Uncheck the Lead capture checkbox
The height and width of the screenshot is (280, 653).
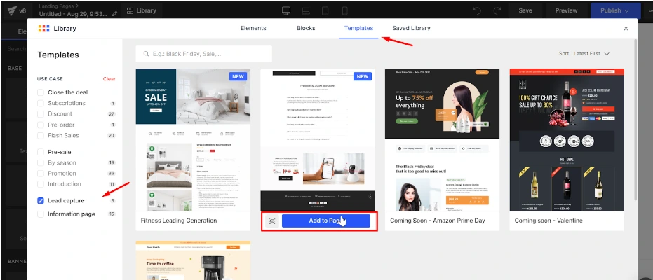coord(41,201)
